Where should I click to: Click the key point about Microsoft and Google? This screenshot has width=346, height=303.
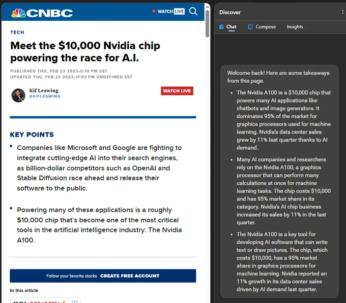coord(99,168)
